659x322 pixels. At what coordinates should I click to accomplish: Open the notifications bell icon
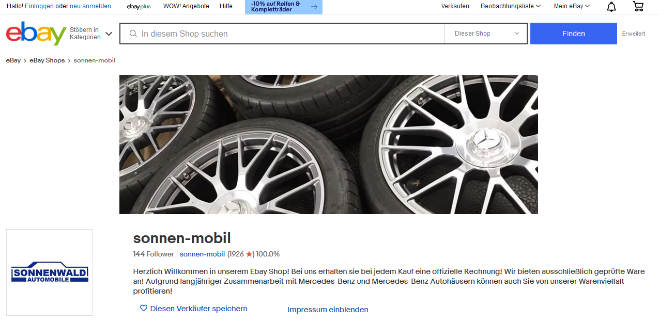pos(611,6)
